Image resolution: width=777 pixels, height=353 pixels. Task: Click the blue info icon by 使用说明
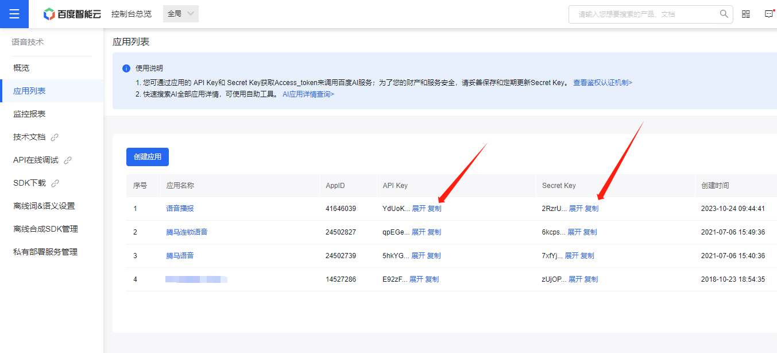(126, 68)
